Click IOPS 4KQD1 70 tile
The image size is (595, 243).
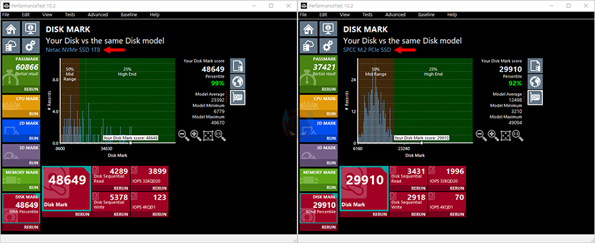(447, 205)
